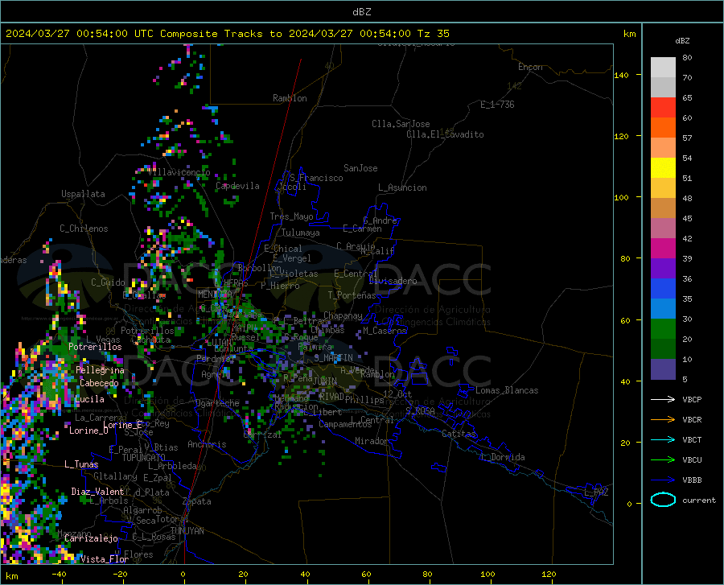Click the 'Catitas' map label
The height and width of the screenshot is (585, 724).
pos(459,434)
